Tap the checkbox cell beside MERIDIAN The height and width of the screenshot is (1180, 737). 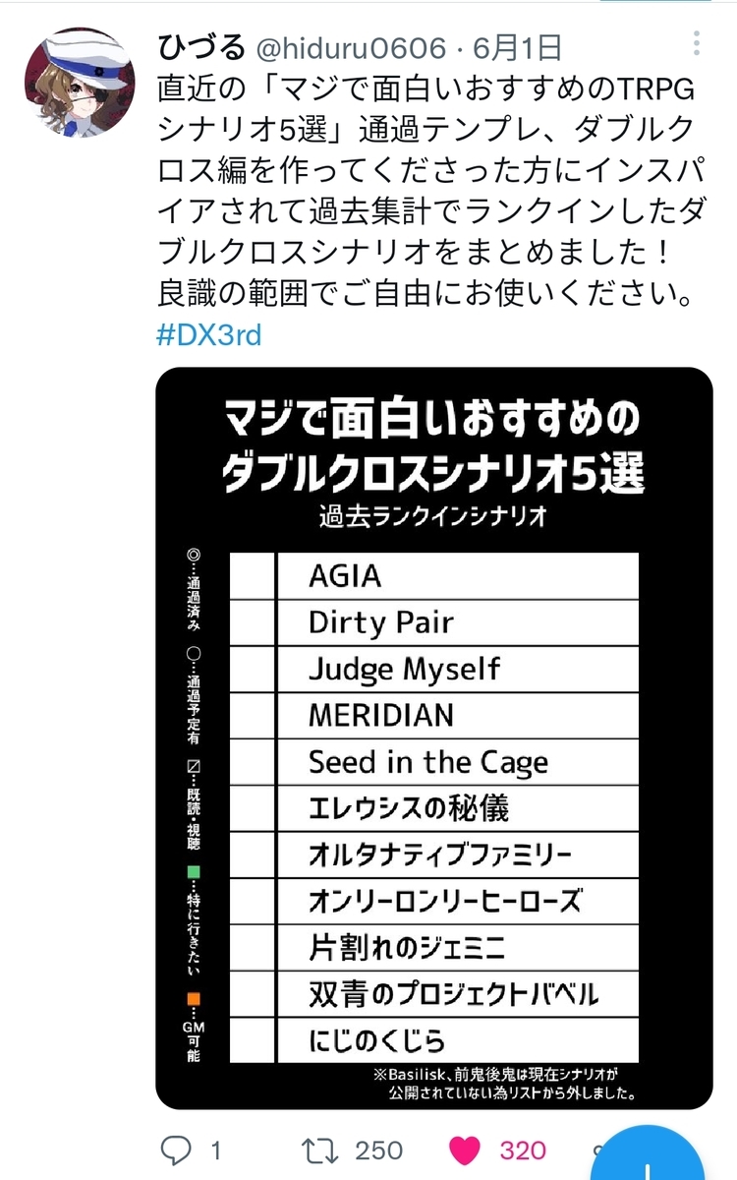click(x=253, y=716)
